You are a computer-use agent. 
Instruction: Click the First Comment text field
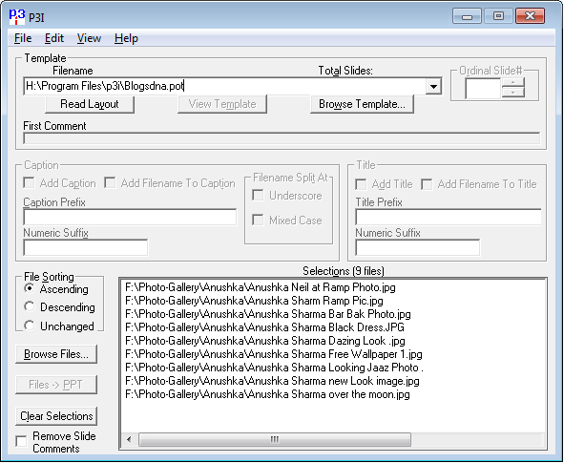coord(282,138)
